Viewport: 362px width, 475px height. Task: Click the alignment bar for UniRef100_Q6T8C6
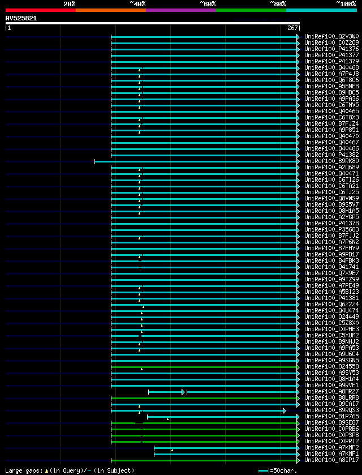click(204, 80)
